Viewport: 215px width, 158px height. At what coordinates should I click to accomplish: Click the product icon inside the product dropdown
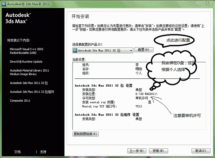[75, 51]
